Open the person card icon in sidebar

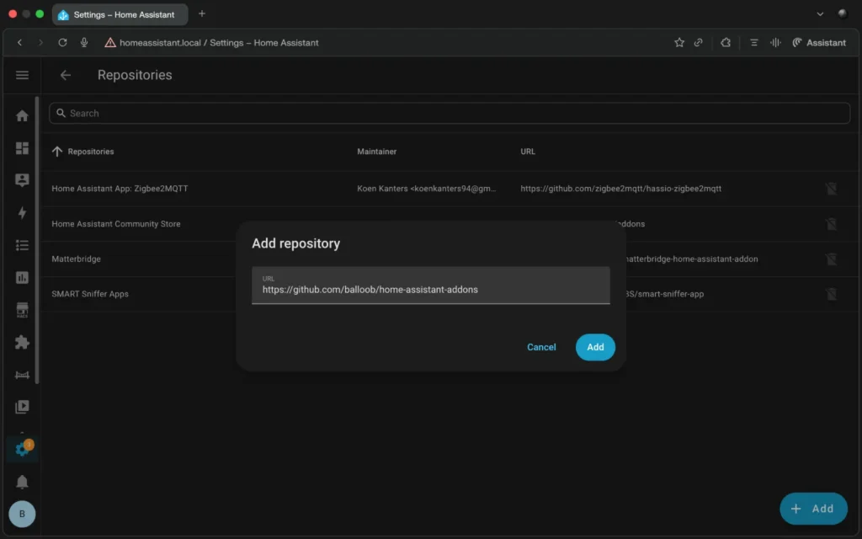22,180
